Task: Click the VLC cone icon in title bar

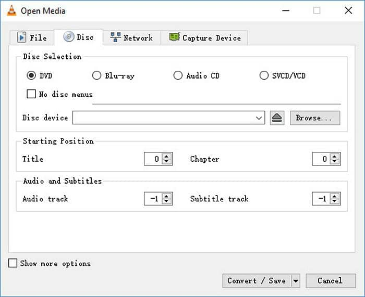Action: pyautogui.click(x=11, y=11)
